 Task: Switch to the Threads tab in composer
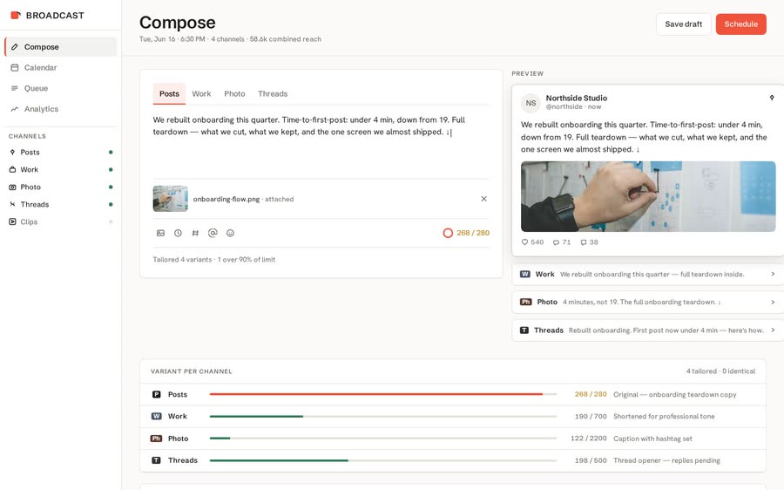pos(273,93)
